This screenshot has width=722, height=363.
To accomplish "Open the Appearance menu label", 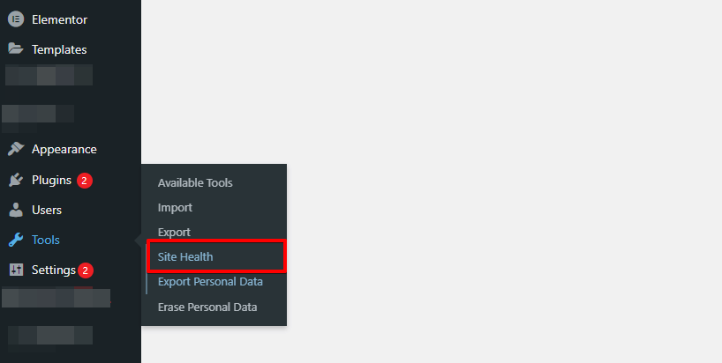I will click(x=64, y=149).
